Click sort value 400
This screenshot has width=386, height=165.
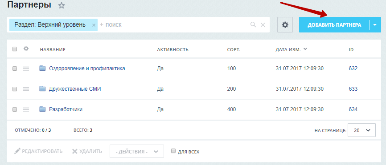(231, 109)
